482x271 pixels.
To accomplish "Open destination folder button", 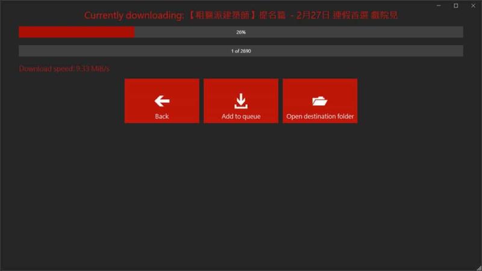I will click(x=320, y=101).
